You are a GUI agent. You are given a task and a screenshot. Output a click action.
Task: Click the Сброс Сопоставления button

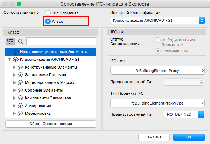click(51, 124)
